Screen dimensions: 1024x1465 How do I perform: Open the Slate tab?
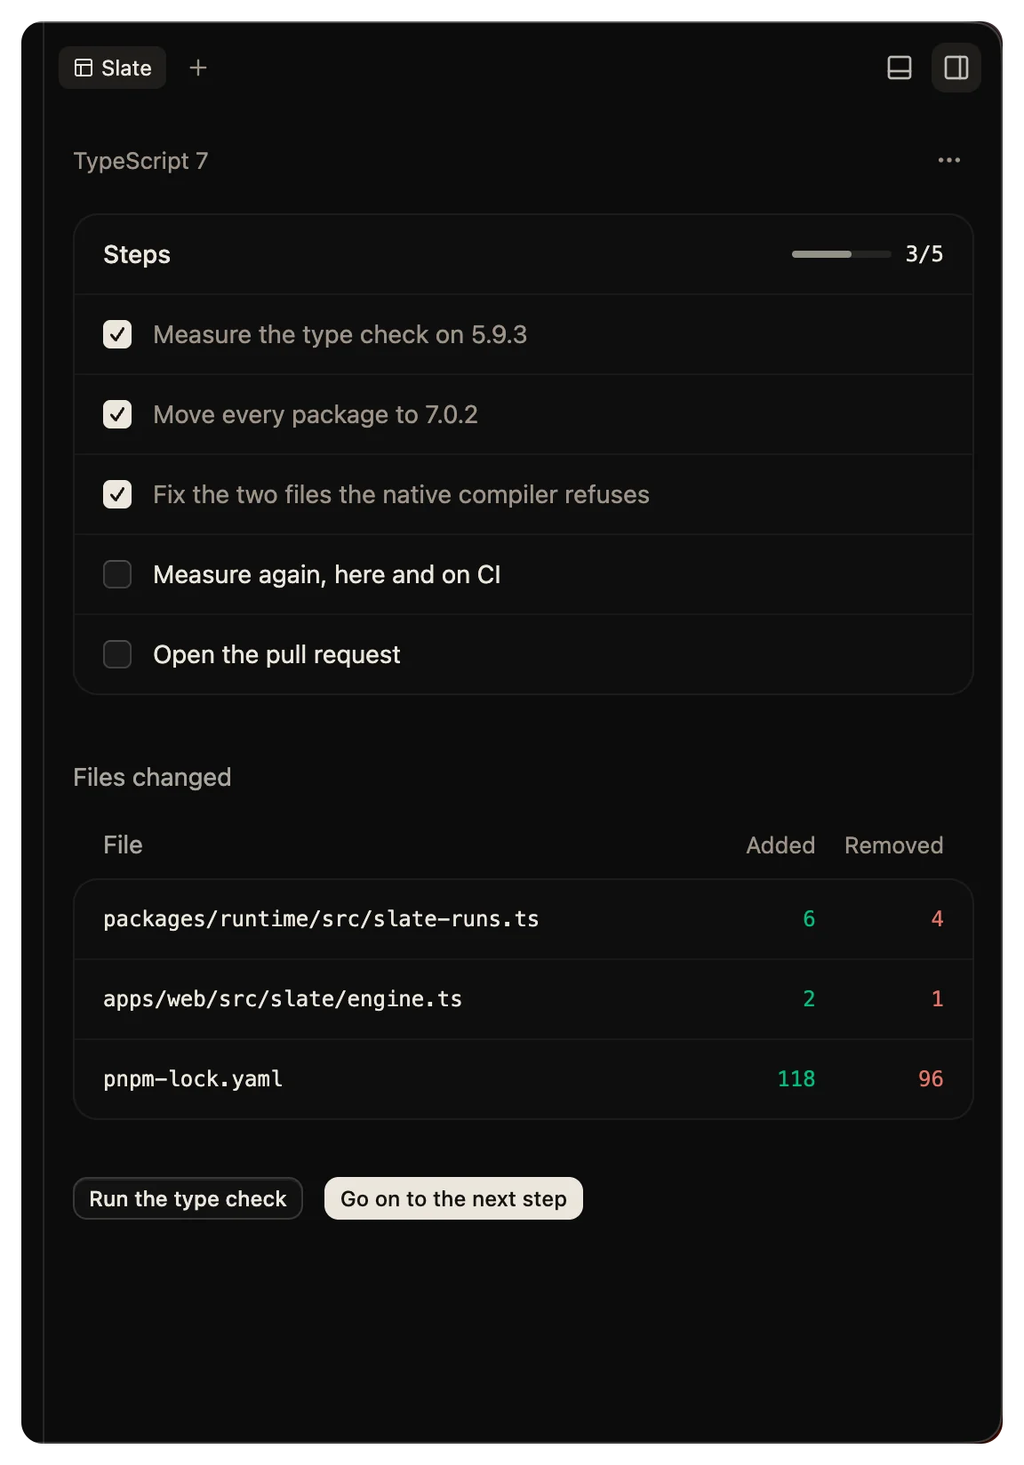[x=112, y=68]
